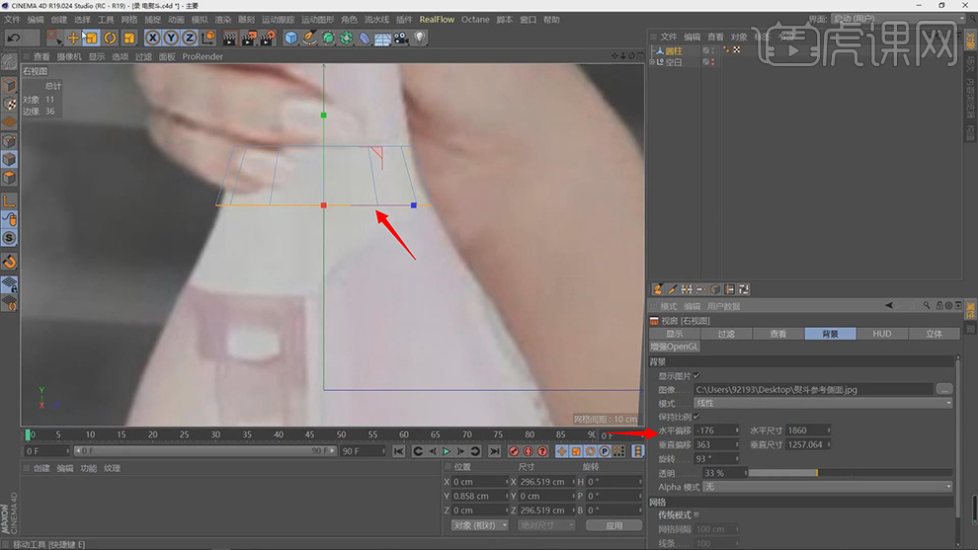Click the cube primitive object icon
The height and width of the screenshot is (550, 978).
pyautogui.click(x=291, y=38)
